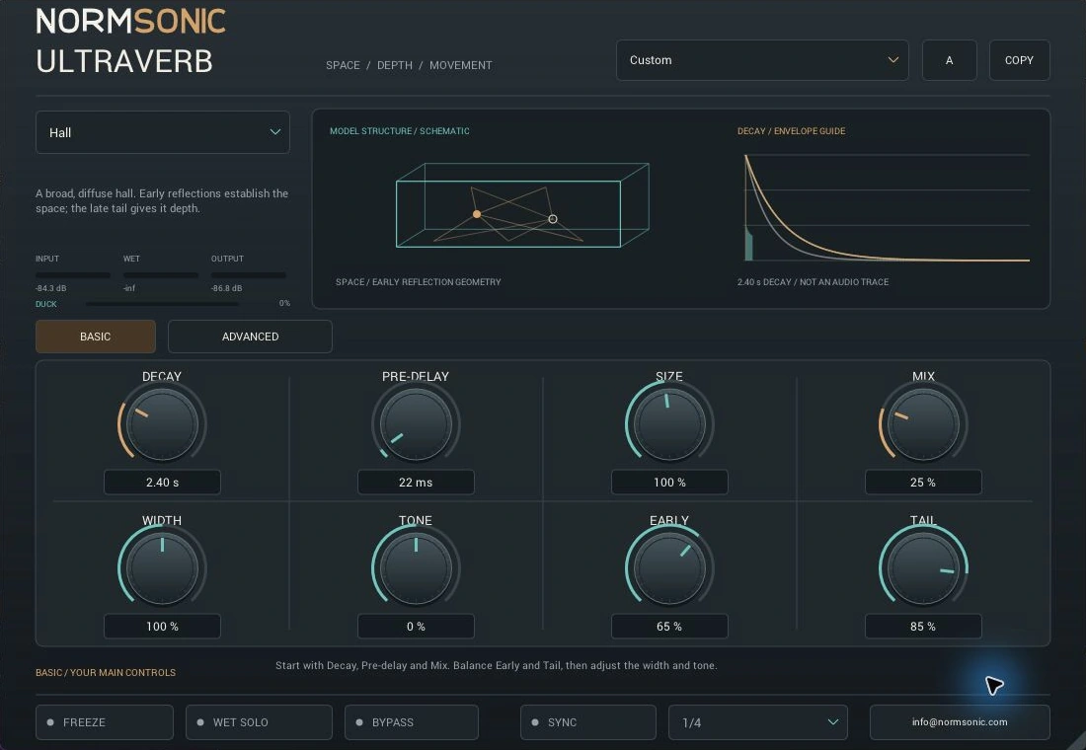
Task: Enable WET SOLO
Action: point(259,722)
